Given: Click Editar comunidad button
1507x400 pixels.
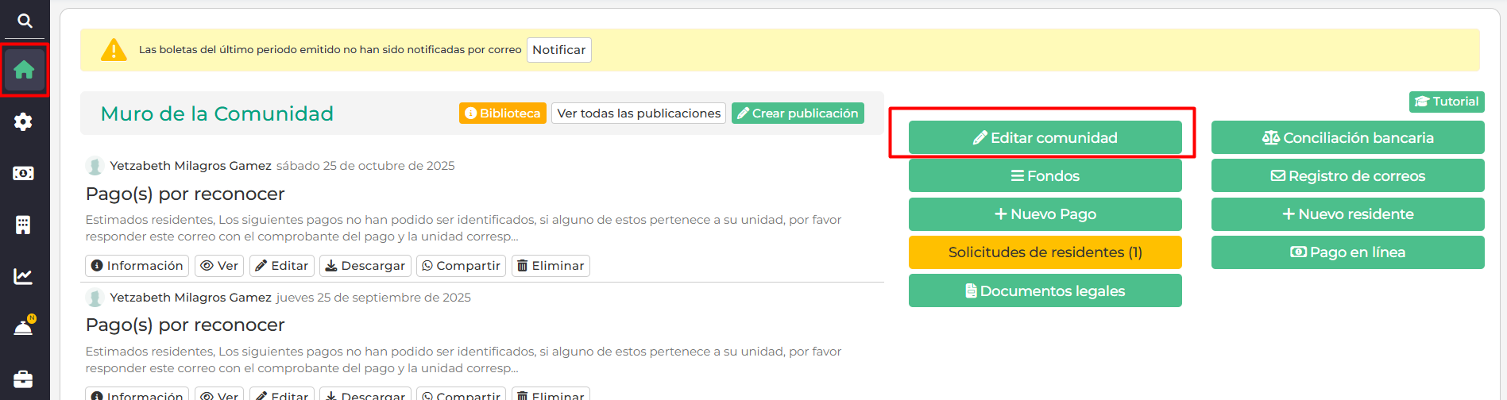Looking at the screenshot, I should [x=1045, y=138].
